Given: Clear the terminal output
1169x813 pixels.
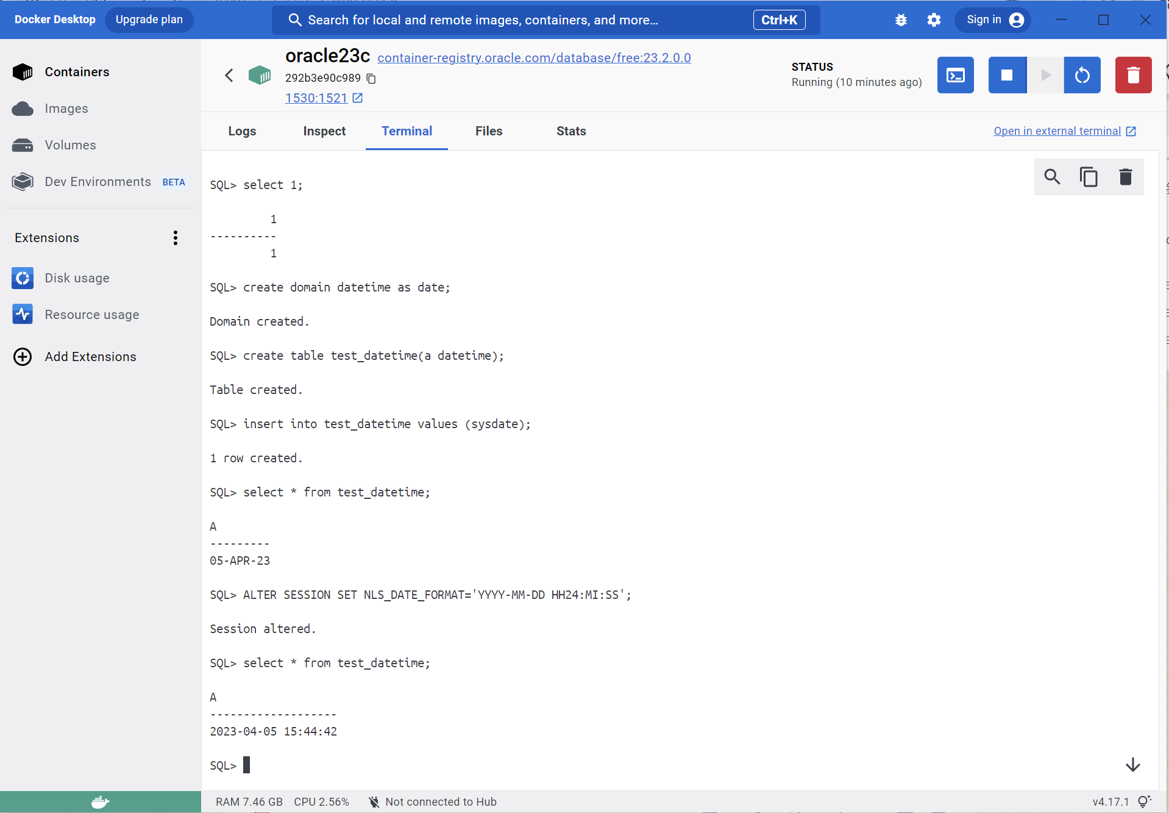Looking at the screenshot, I should click(1126, 177).
